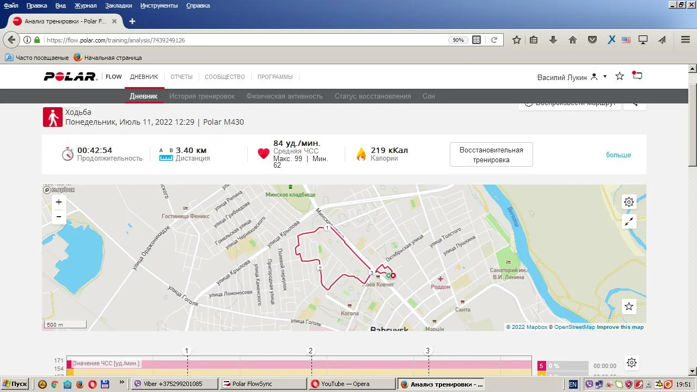Click the больше link
This screenshot has height=392, width=697.
point(618,155)
